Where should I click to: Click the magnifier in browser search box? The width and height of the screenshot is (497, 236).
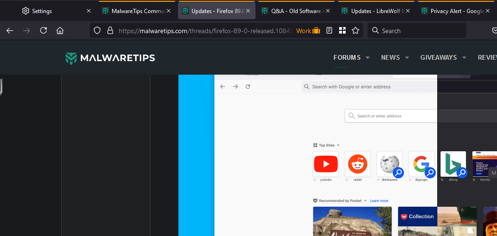pyautogui.click(x=376, y=31)
